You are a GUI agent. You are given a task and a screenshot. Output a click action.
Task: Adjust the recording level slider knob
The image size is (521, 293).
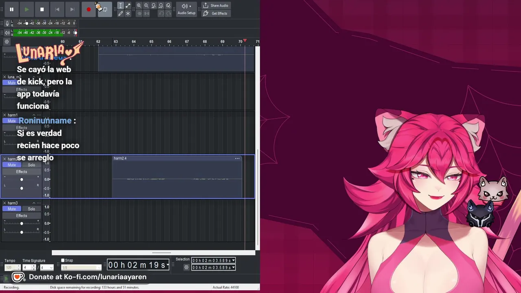[x=26, y=23]
